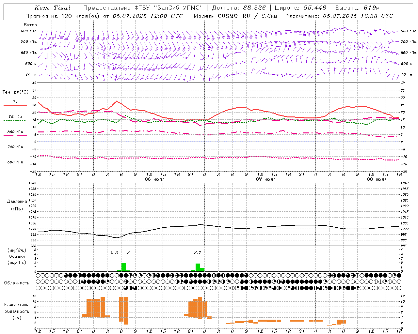Image resolution: width=418 pixels, height=334 pixels.
Task: Click the '(км)' convective height unit
Action: (x=17, y=318)
